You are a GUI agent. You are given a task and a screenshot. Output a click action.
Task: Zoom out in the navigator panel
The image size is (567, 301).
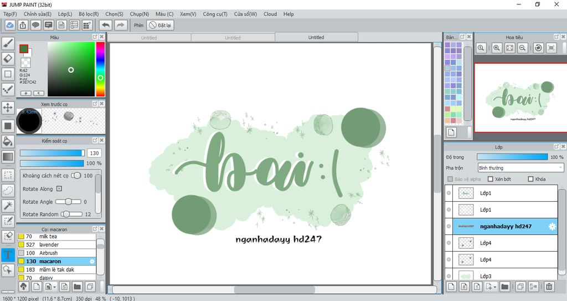pyautogui.click(x=522, y=48)
